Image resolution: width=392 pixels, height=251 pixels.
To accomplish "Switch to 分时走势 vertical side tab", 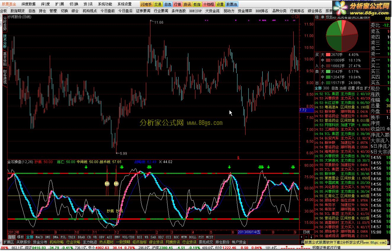I will tap(5, 23).
